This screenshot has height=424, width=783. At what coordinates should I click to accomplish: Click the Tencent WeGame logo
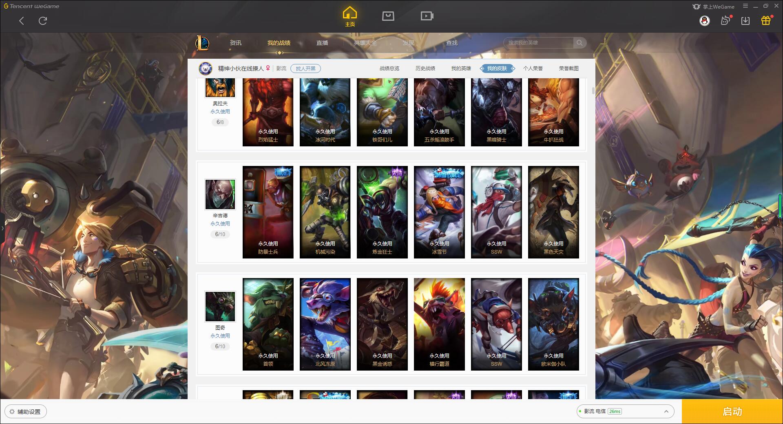click(x=31, y=6)
